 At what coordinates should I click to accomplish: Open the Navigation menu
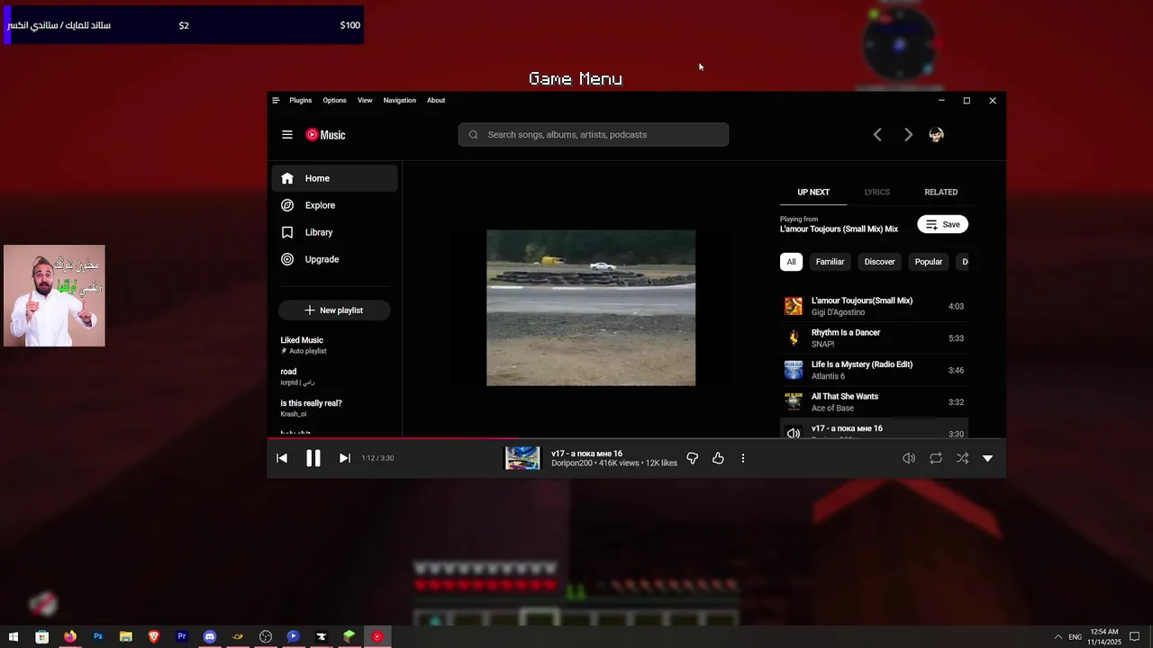click(x=399, y=101)
